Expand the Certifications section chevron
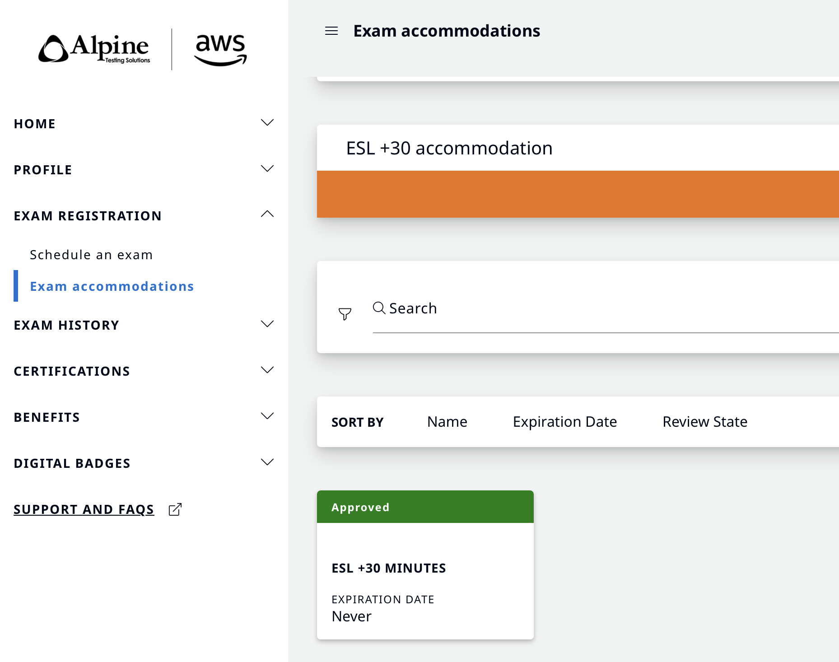This screenshot has height=662, width=839. coord(267,370)
